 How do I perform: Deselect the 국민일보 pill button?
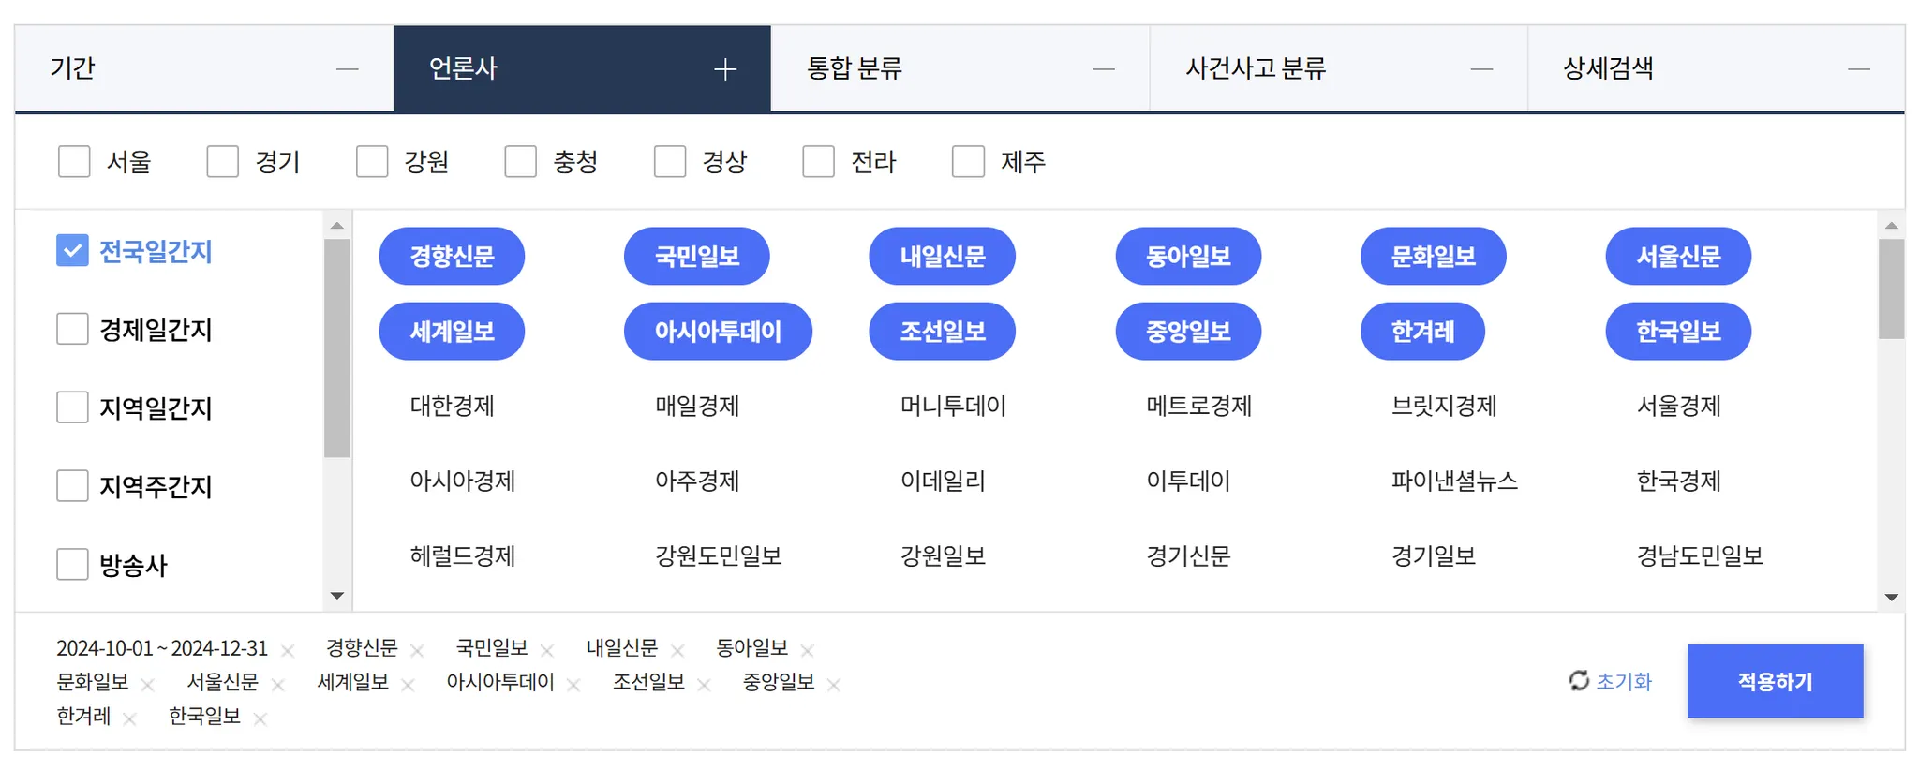[x=697, y=256]
